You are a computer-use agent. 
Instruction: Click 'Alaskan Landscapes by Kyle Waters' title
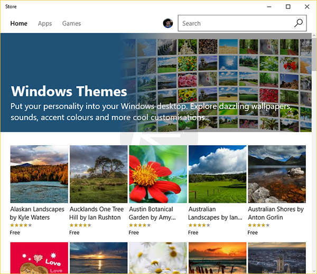click(37, 213)
